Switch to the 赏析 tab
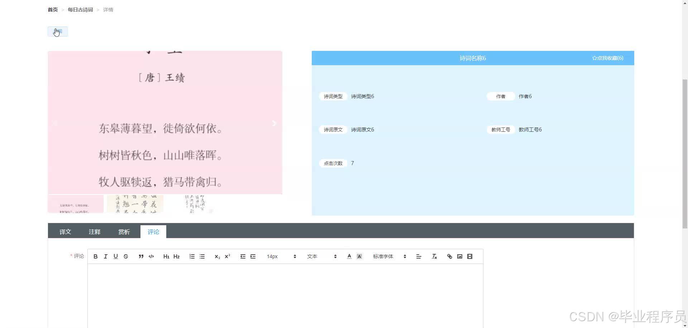This screenshot has height=328, width=688. (124, 232)
